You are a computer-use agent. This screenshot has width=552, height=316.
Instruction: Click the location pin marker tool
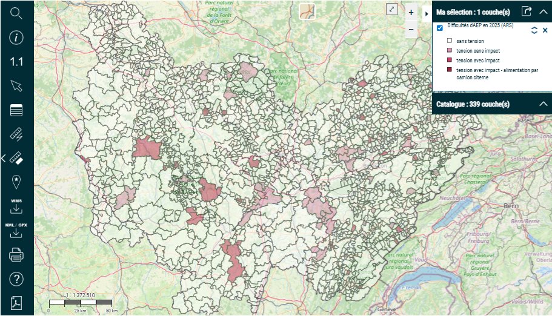point(16,181)
